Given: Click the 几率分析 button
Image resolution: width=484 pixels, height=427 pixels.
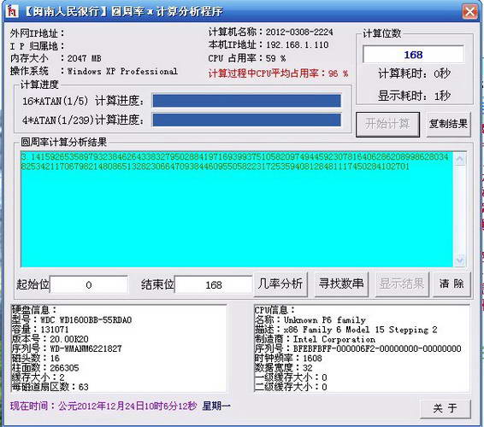Looking at the screenshot, I should point(280,284).
